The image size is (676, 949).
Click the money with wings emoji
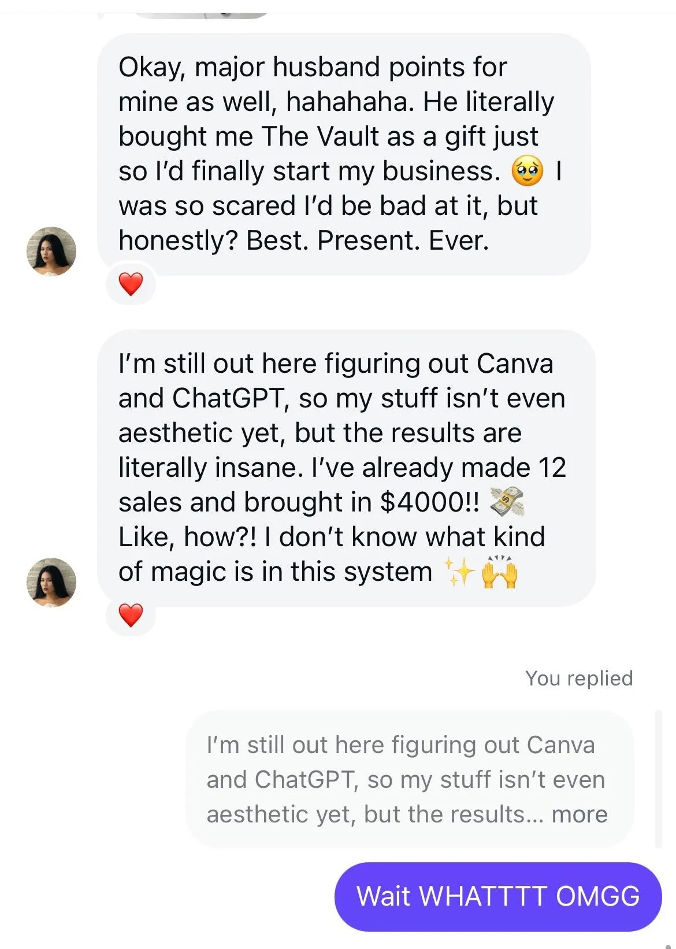click(506, 502)
